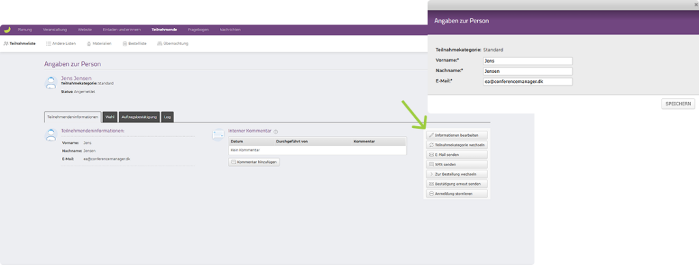Switch to the Log tab
Image resolution: width=699 pixels, height=265 pixels.
pos(167,117)
